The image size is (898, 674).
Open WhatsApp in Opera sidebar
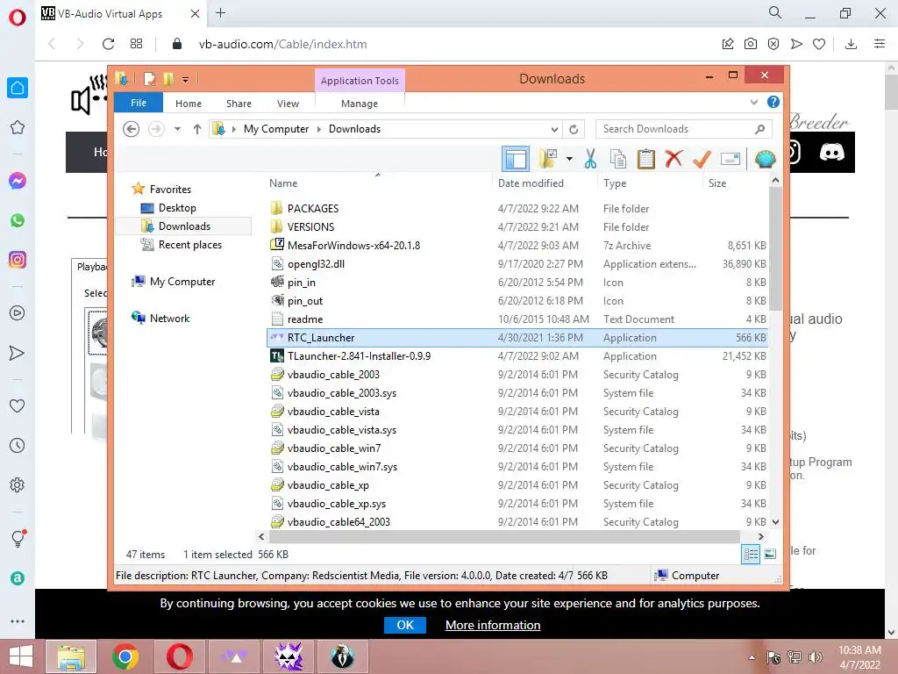point(18,220)
